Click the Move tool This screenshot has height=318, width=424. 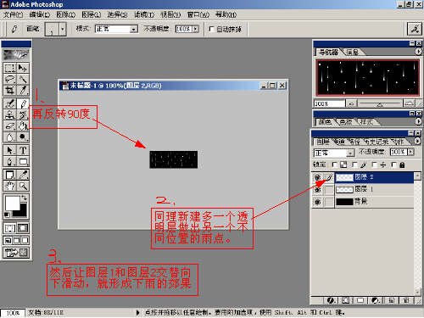point(23,68)
